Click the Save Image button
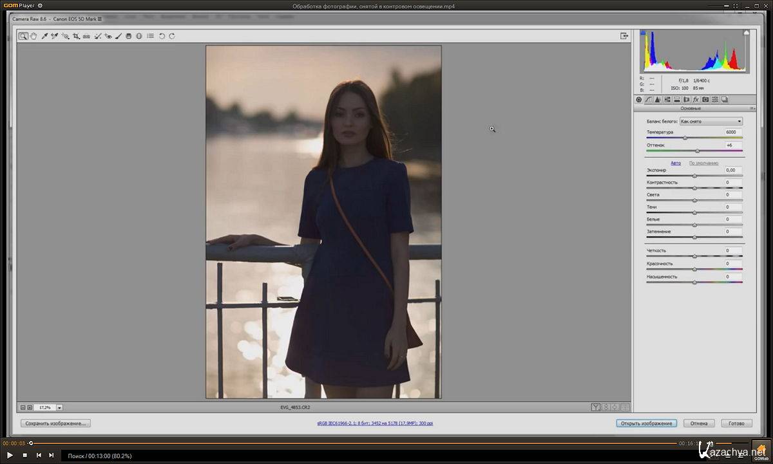 click(55, 423)
